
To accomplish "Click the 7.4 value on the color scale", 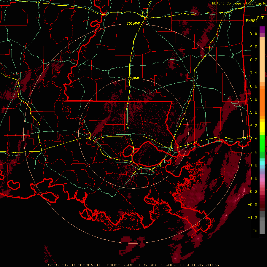I will click(254, 73).
